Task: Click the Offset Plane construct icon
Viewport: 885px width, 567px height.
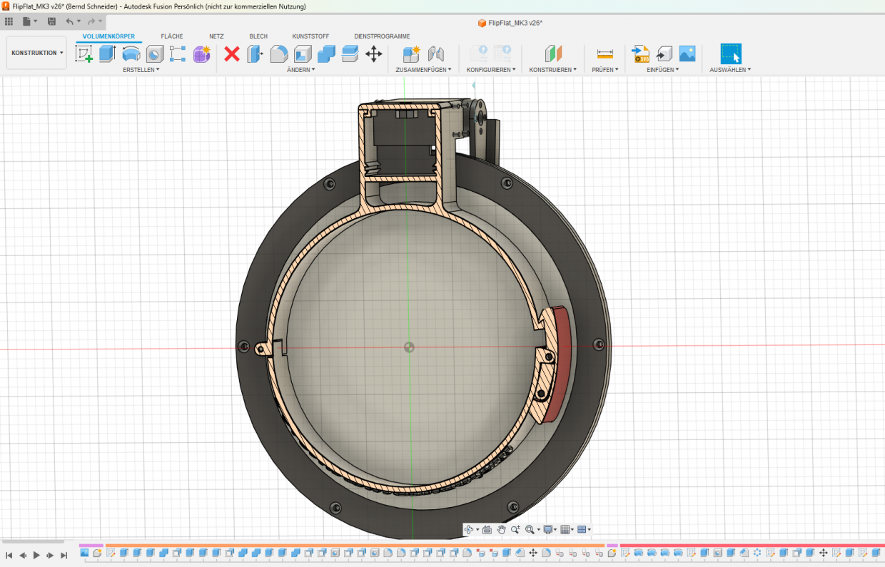Action: click(x=554, y=53)
